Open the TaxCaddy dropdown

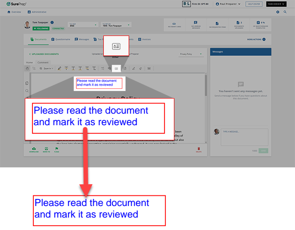click(276, 4)
